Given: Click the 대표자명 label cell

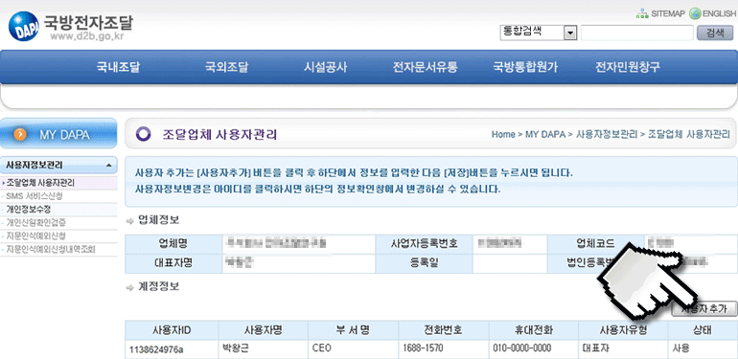Looking at the screenshot, I should (x=173, y=263).
